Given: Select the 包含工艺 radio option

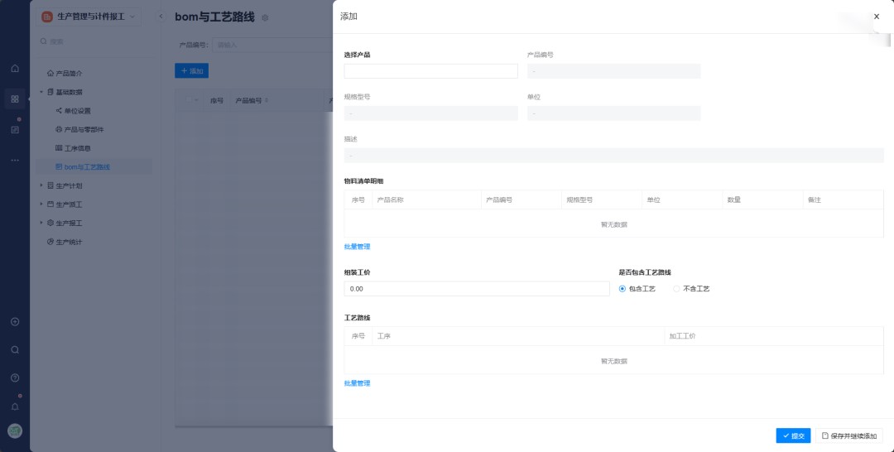Looking at the screenshot, I should click(x=622, y=289).
